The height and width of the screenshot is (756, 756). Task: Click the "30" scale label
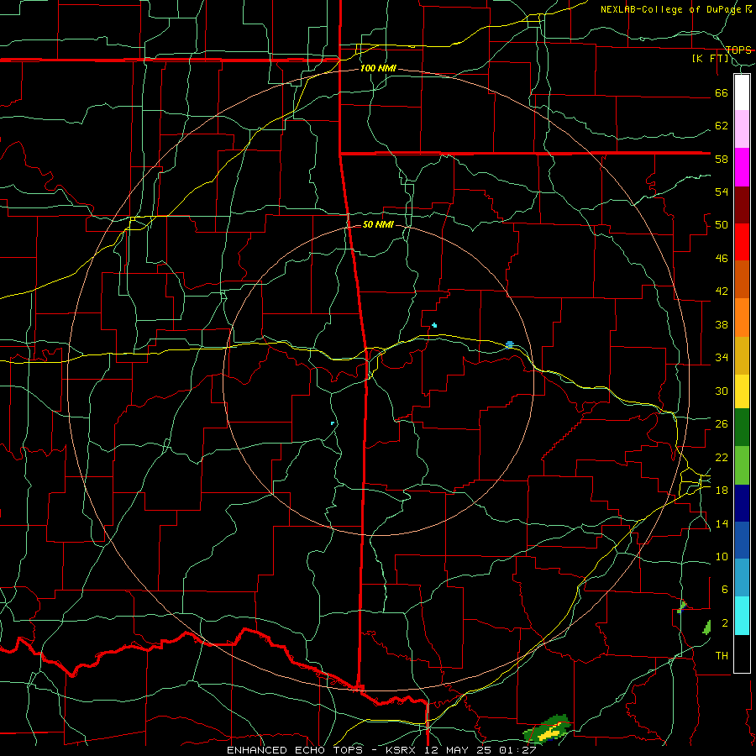click(x=722, y=391)
